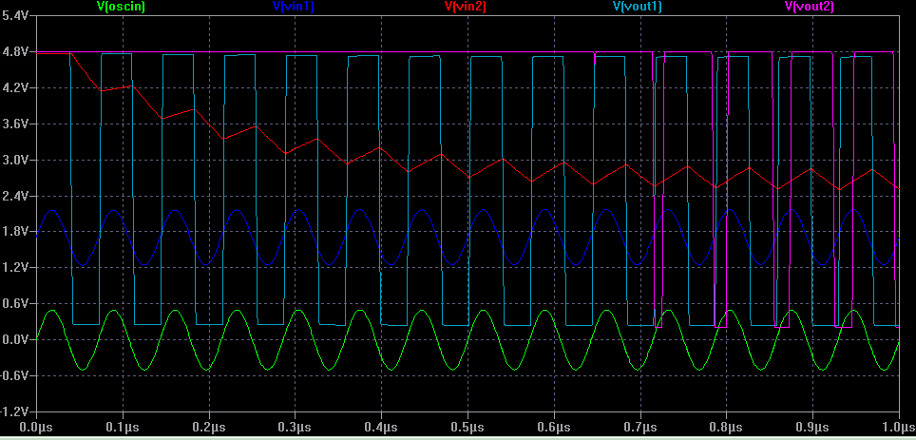Click the 3.6V vertical axis label
The width and height of the screenshot is (916, 440).
(15, 124)
